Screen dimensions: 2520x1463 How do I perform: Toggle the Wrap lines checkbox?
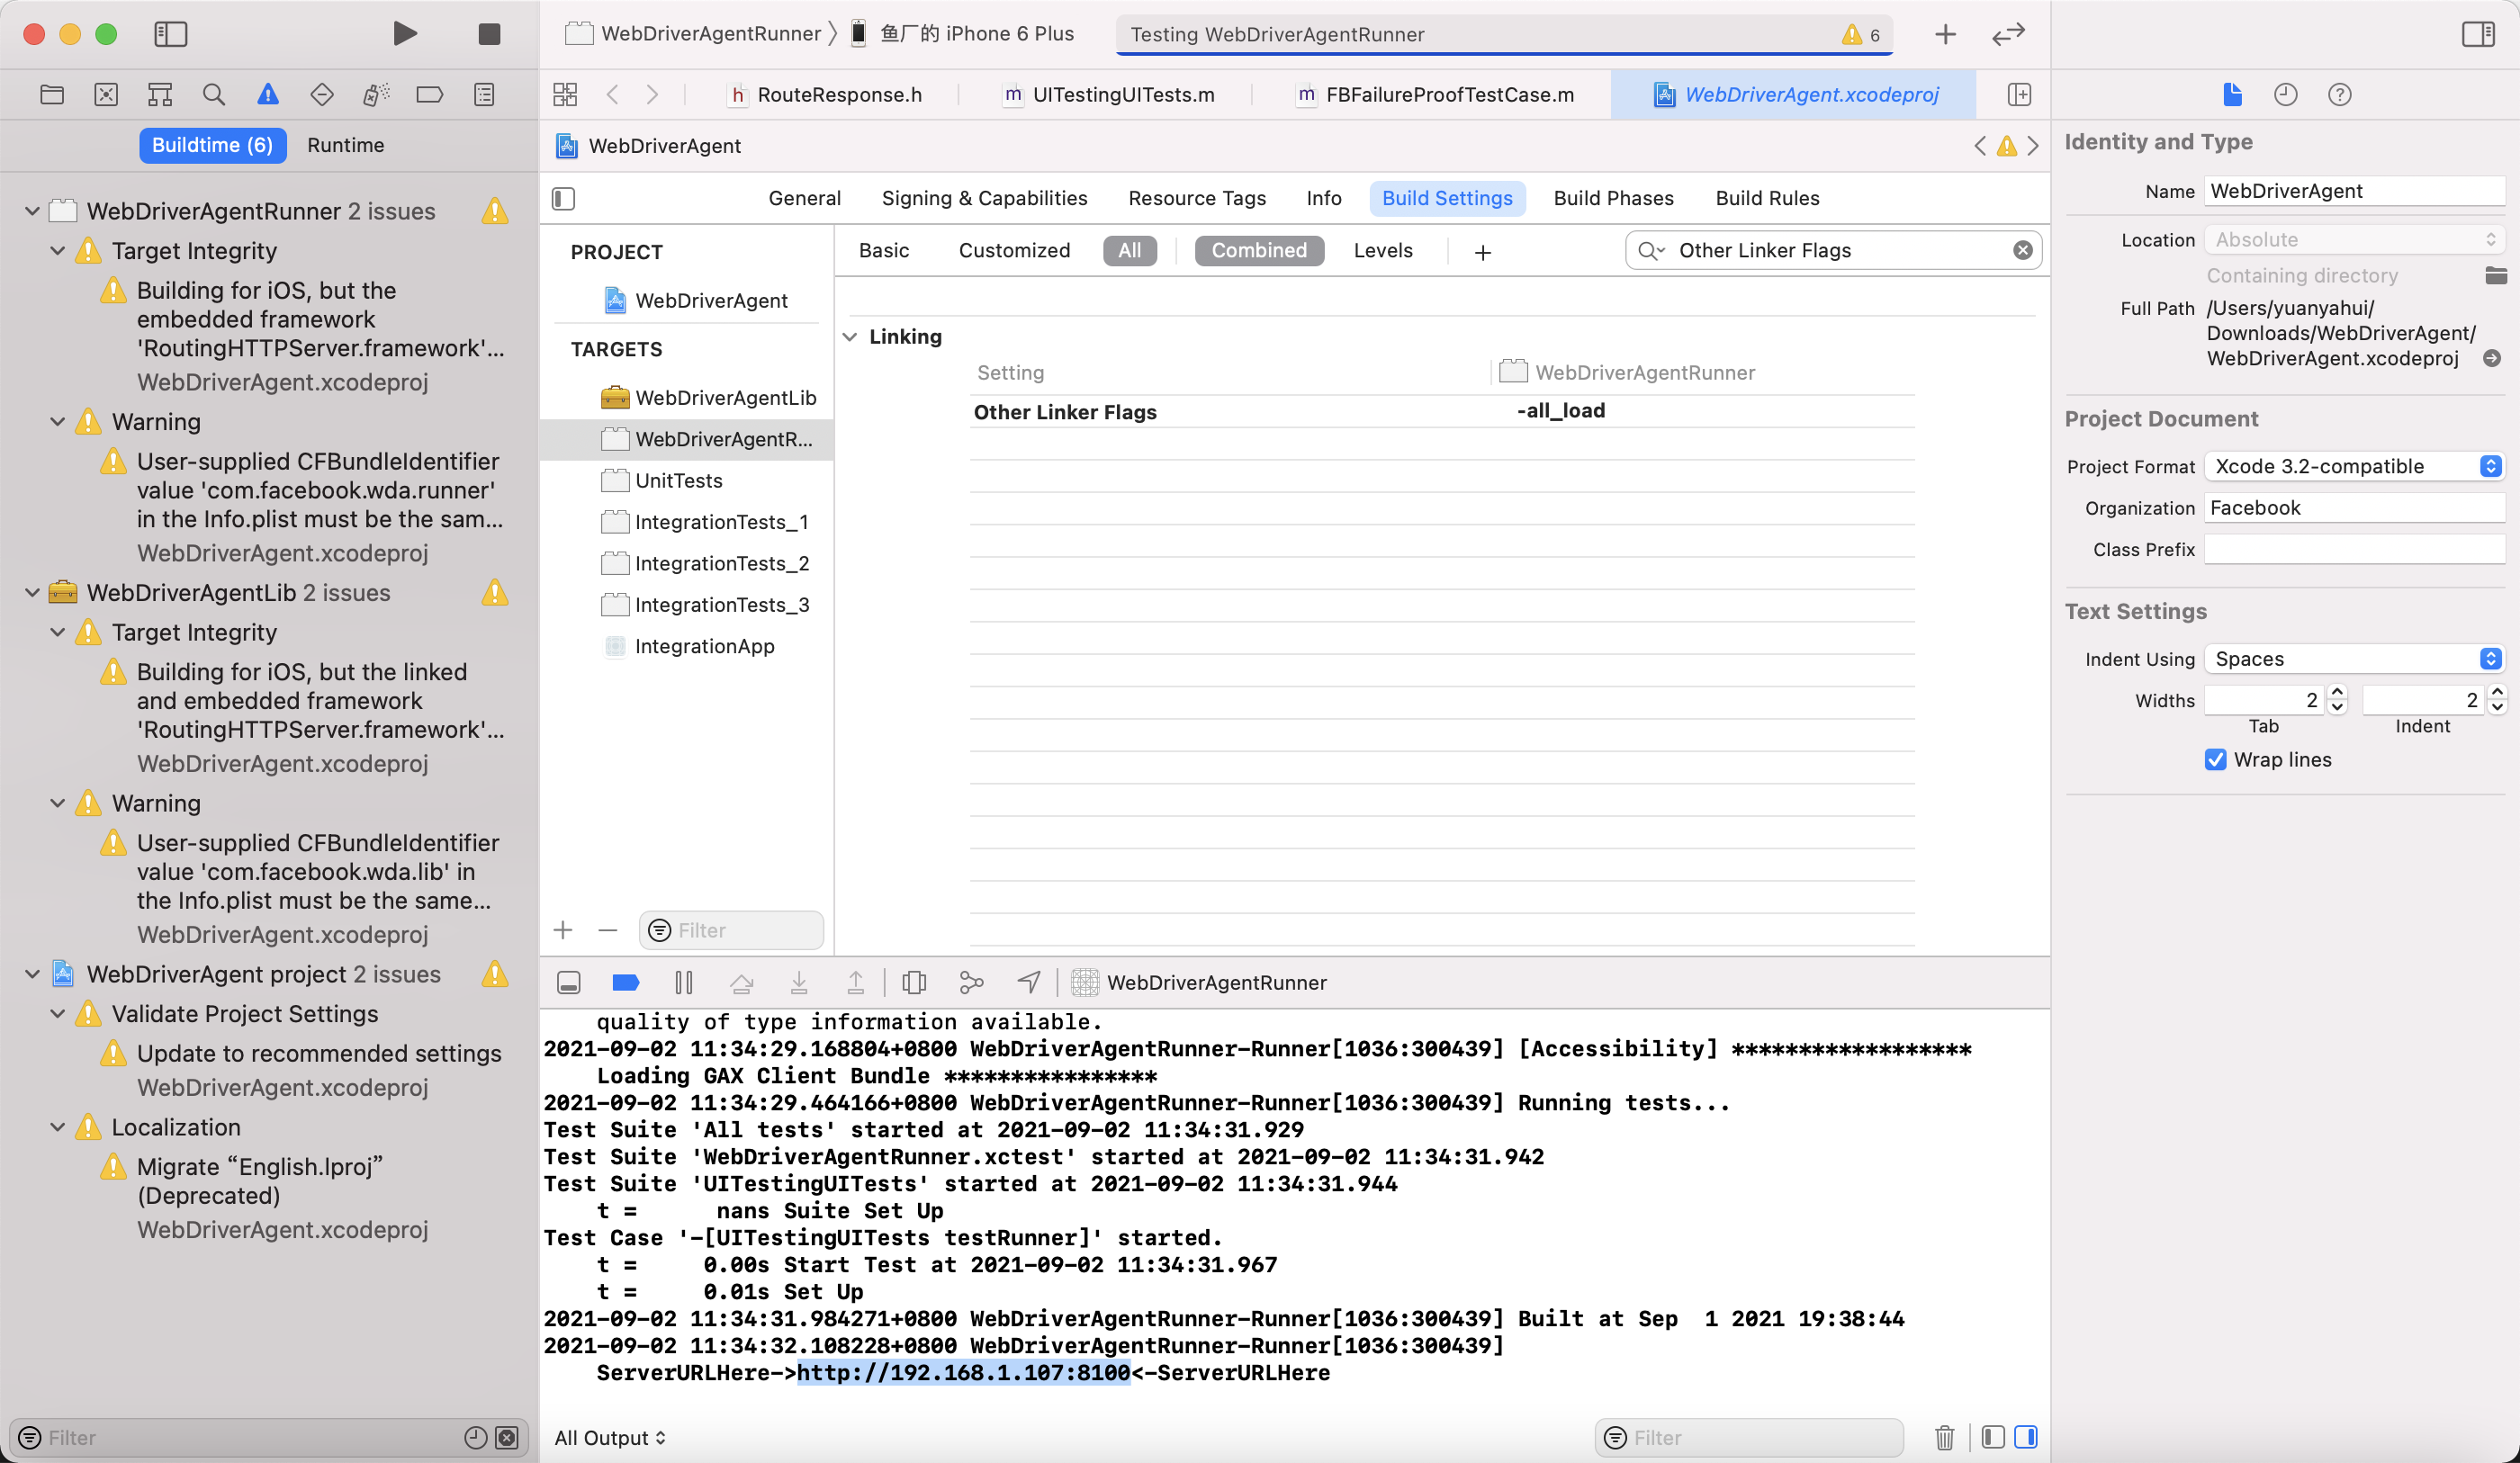tap(2216, 759)
